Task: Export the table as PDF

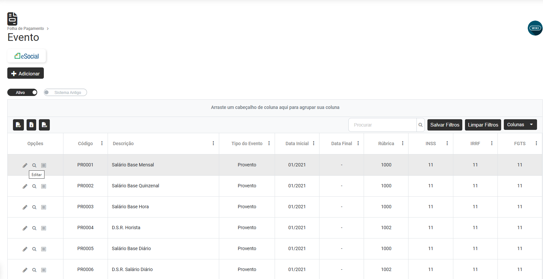Action: tap(18, 125)
